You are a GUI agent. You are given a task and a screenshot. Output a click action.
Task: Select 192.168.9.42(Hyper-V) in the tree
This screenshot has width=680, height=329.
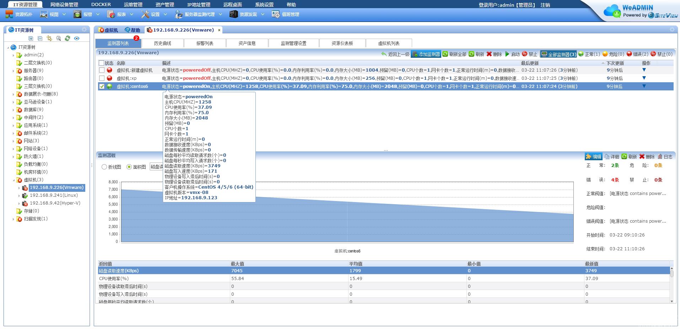click(55, 203)
